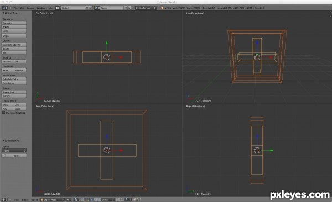Expand the header menus toggle in Info bar
Image resolution: width=332 pixels, height=202 pixels.
click(11, 8)
